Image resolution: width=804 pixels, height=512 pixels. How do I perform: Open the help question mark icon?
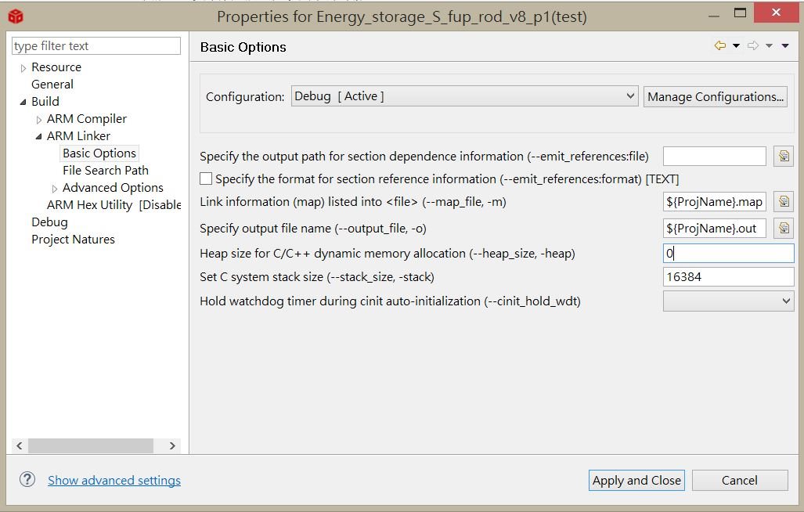(27, 480)
